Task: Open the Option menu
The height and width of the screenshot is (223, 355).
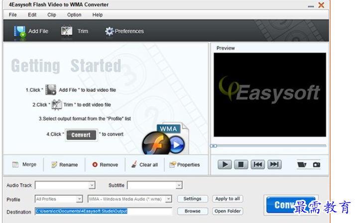Action: point(74,15)
